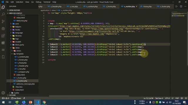This screenshot has height=105, width=188.
Task: Open the View menu
Action: [27, 2]
